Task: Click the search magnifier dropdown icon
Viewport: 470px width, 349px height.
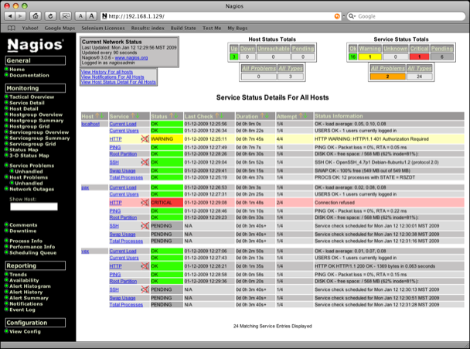Action: [352, 16]
